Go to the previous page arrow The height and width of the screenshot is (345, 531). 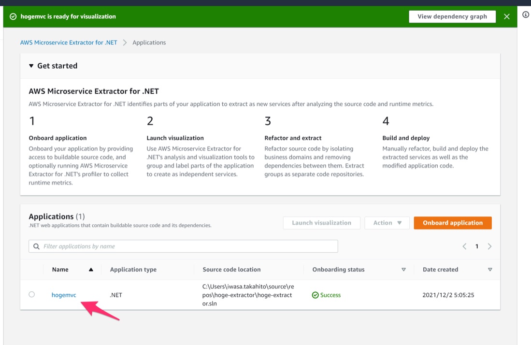click(464, 246)
